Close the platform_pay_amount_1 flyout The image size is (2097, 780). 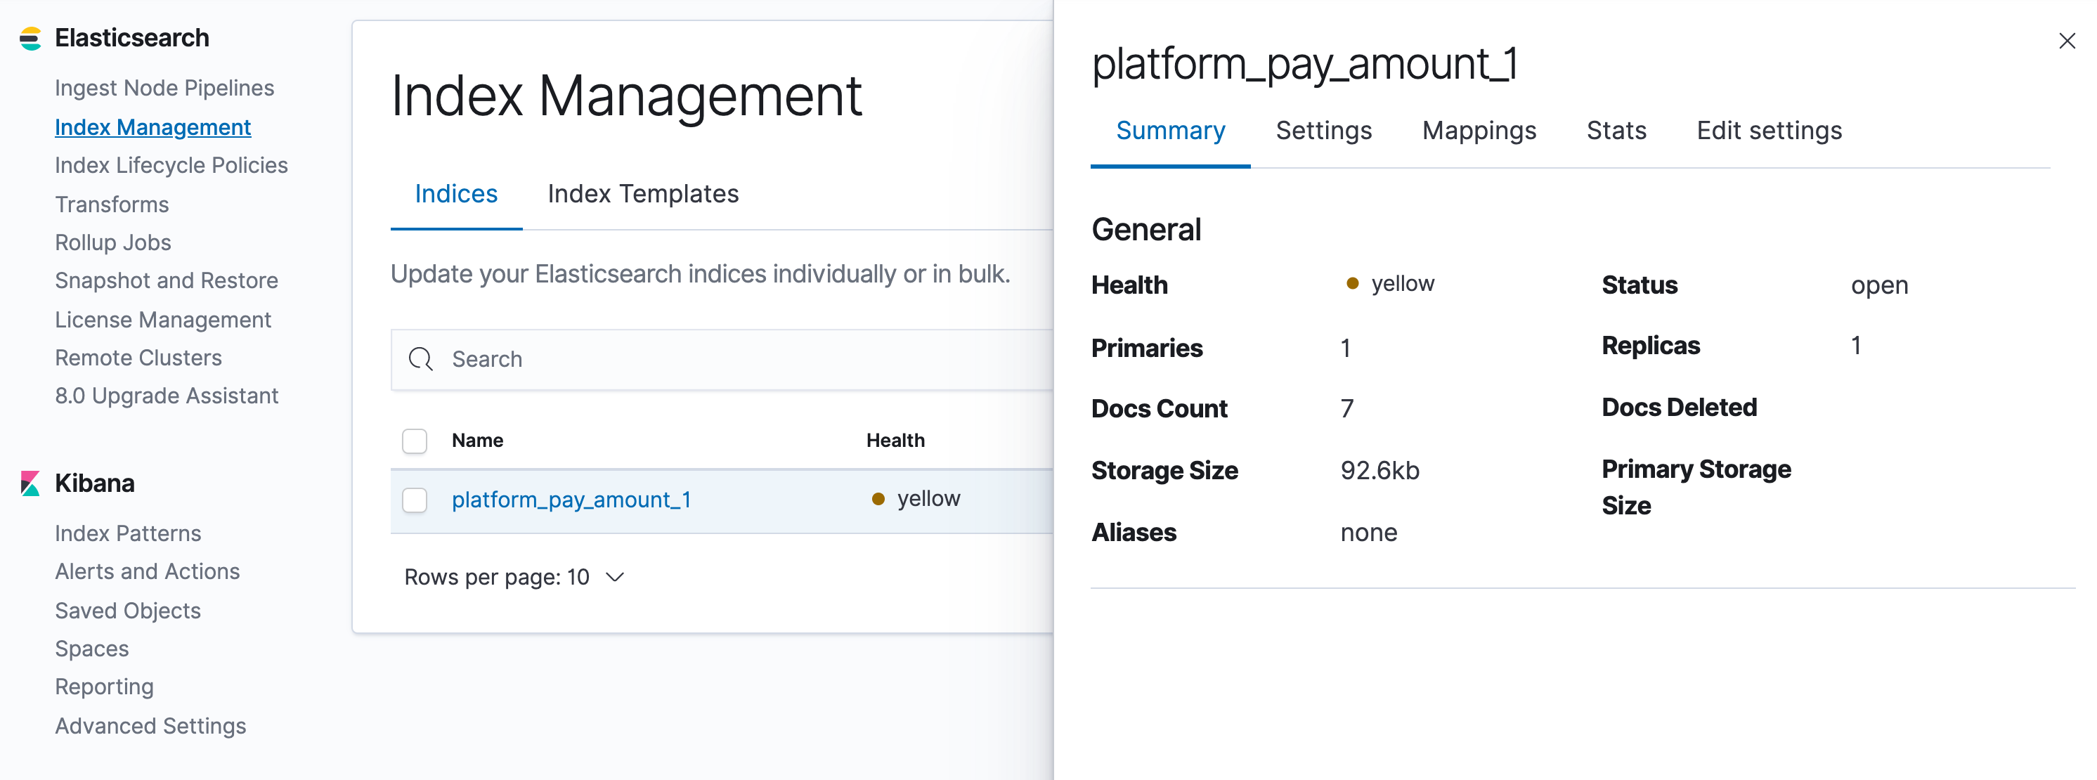coord(2066,41)
